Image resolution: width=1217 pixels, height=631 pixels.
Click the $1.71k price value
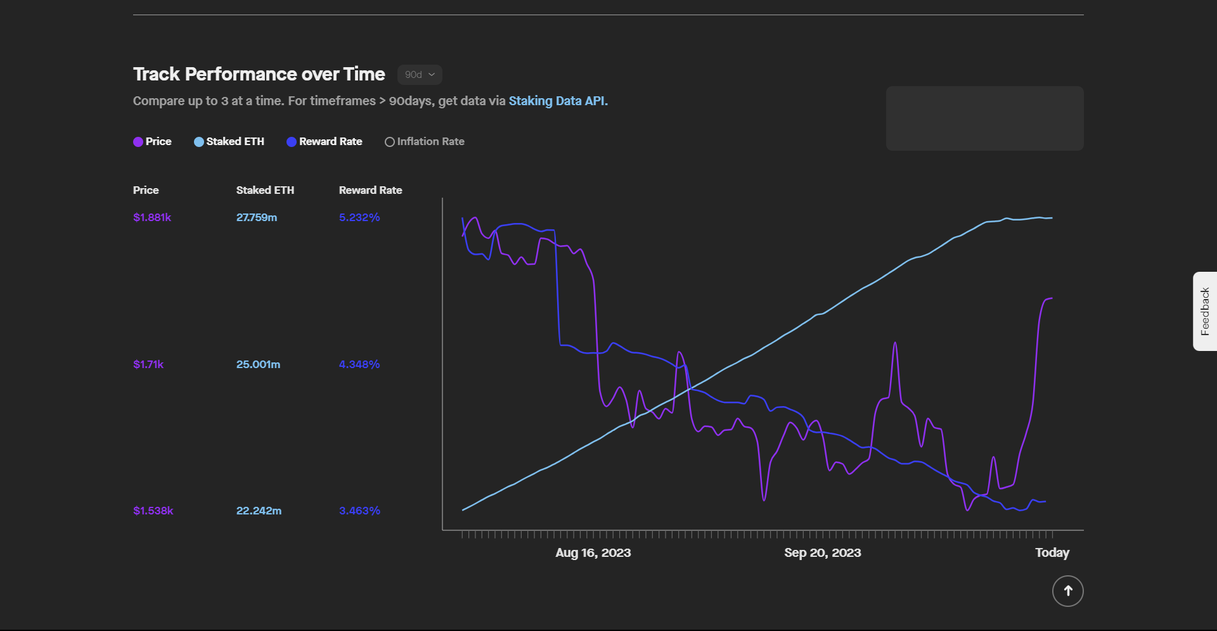click(x=148, y=364)
